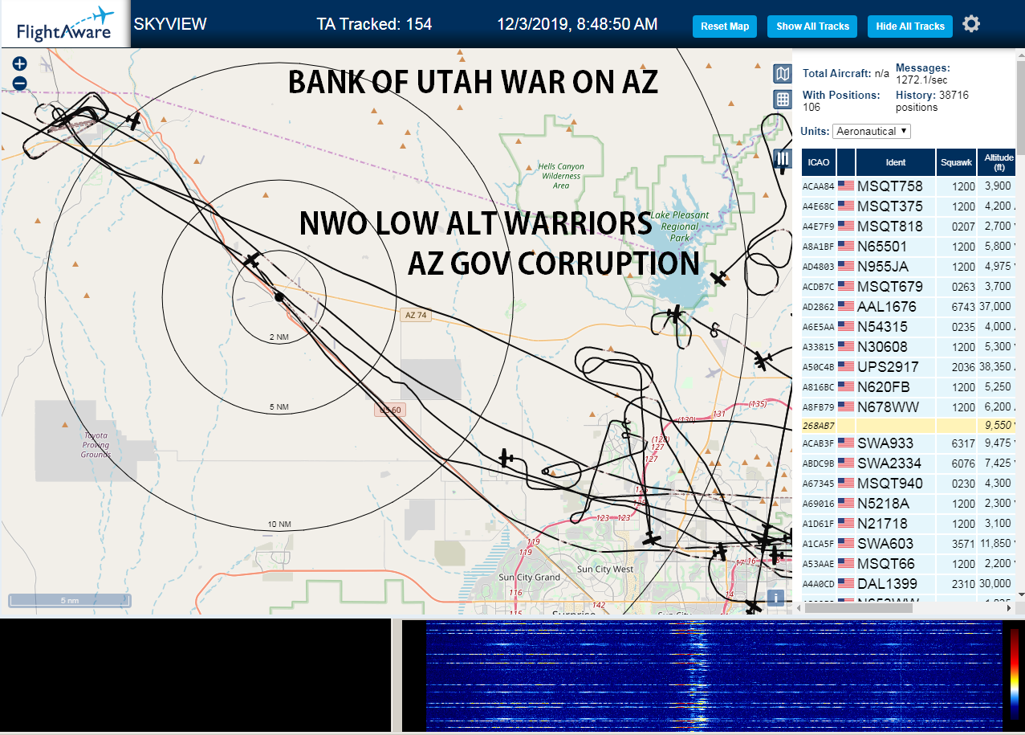This screenshot has height=735, width=1025.
Task: Click the flag icon in the DAL1399 row
Action: click(846, 583)
